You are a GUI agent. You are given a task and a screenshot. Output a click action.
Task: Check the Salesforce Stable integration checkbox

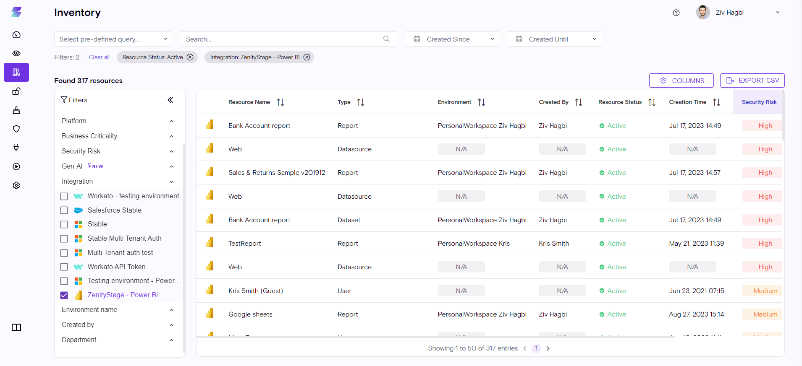coord(64,210)
